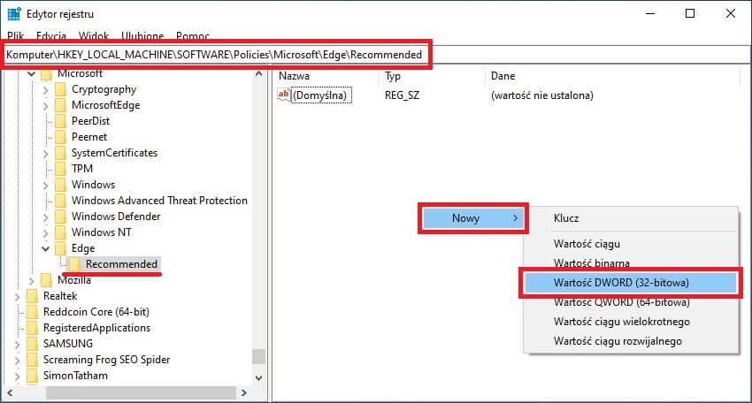Click the tree horizontal scrollbar thumb
752x403 pixels.
(x=141, y=392)
